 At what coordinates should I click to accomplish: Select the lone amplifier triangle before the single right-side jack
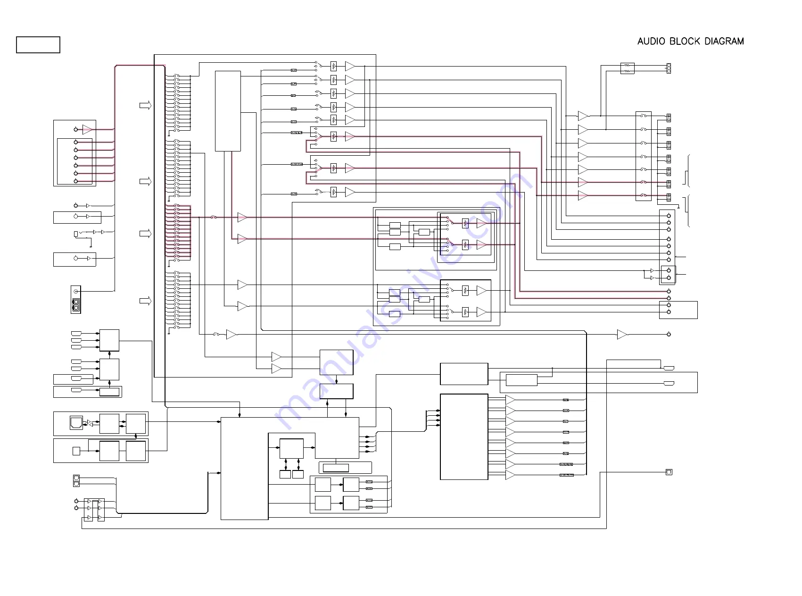(x=622, y=334)
